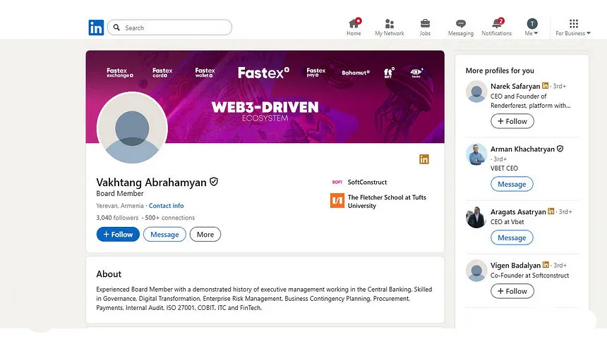The width and height of the screenshot is (607, 341).
Task: Click Yerevan, Armenia location text
Action: tap(119, 206)
